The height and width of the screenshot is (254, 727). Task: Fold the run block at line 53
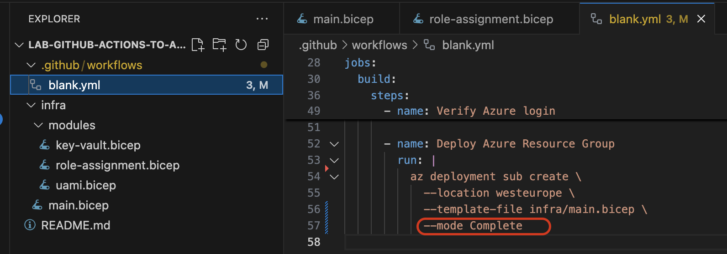tap(334, 160)
